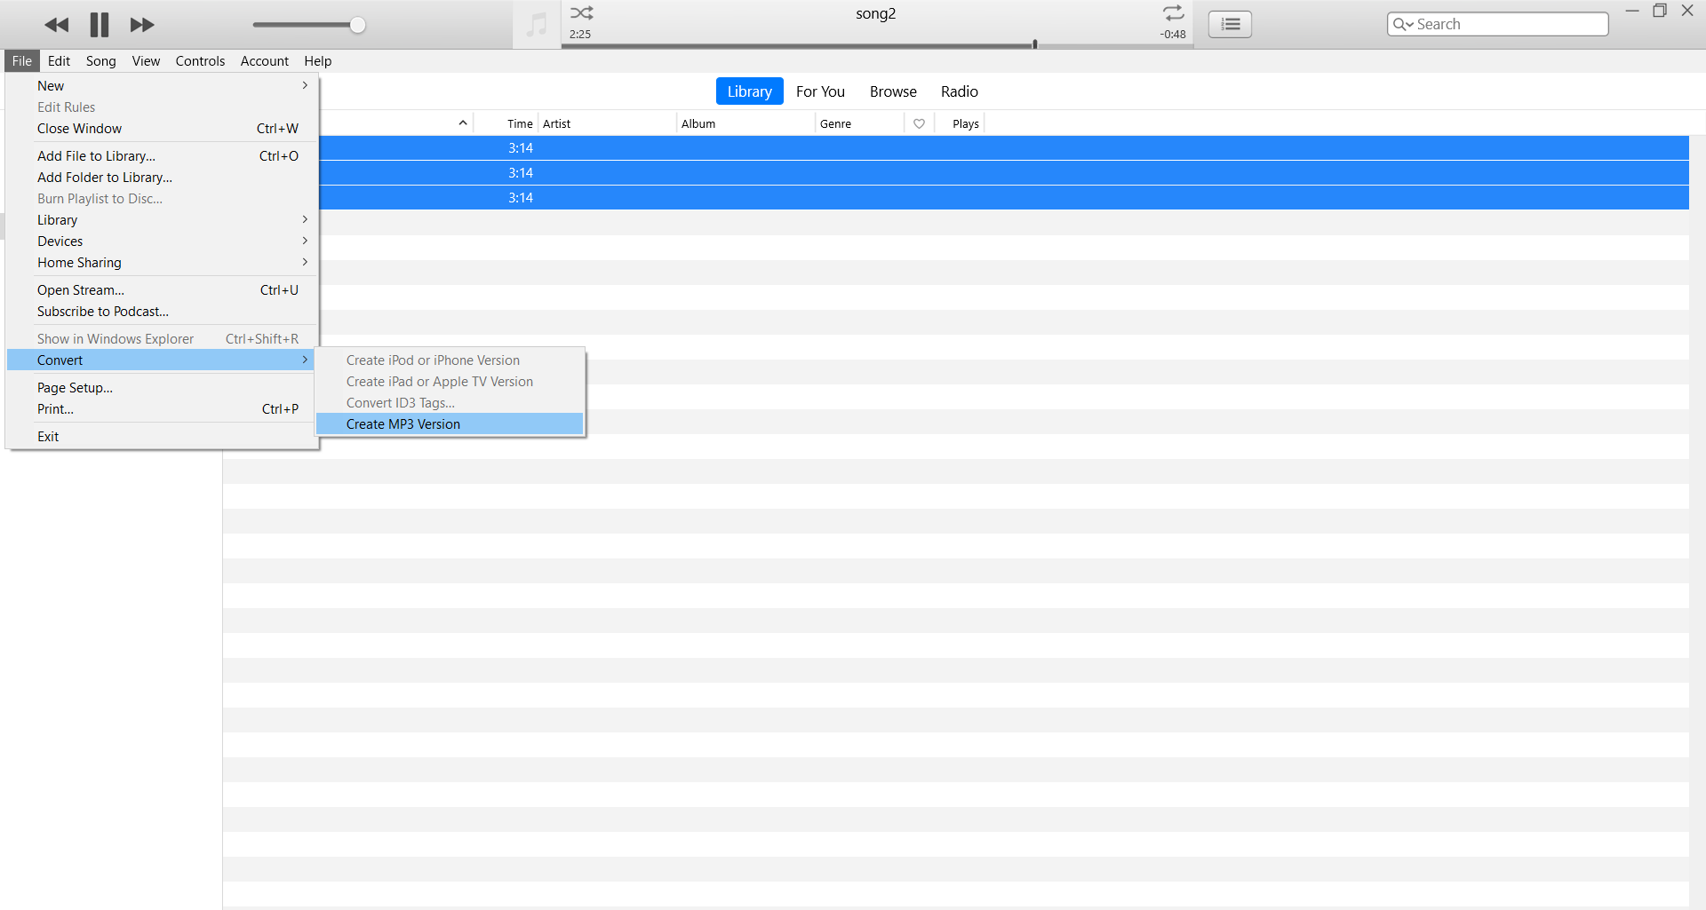
Task: Select Create MP3 Version
Action: pyautogui.click(x=403, y=424)
